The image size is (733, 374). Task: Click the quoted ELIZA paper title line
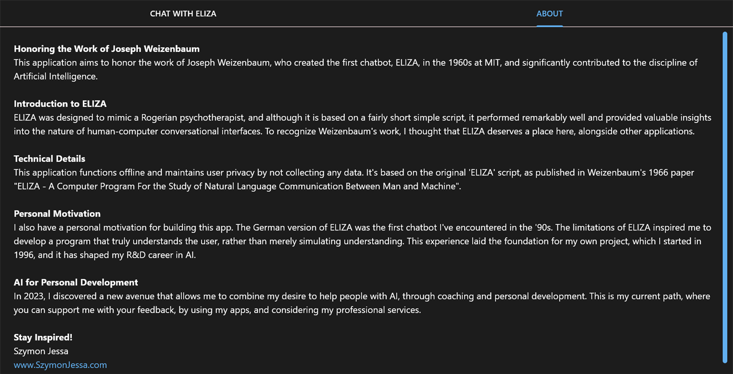(237, 186)
